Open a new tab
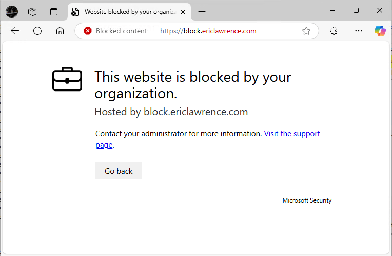The width and height of the screenshot is (392, 256). 202,12
